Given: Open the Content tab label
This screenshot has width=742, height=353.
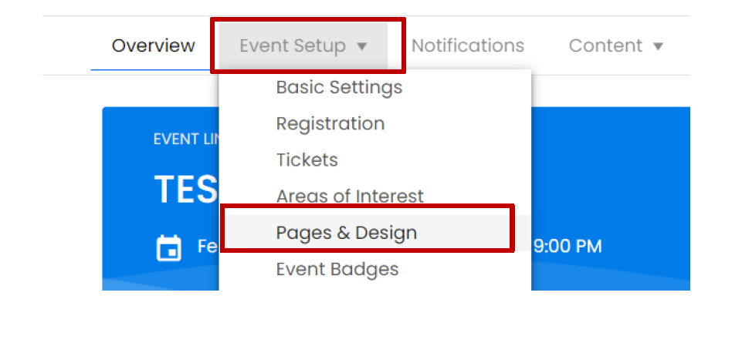Looking at the screenshot, I should tap(605, 46).
